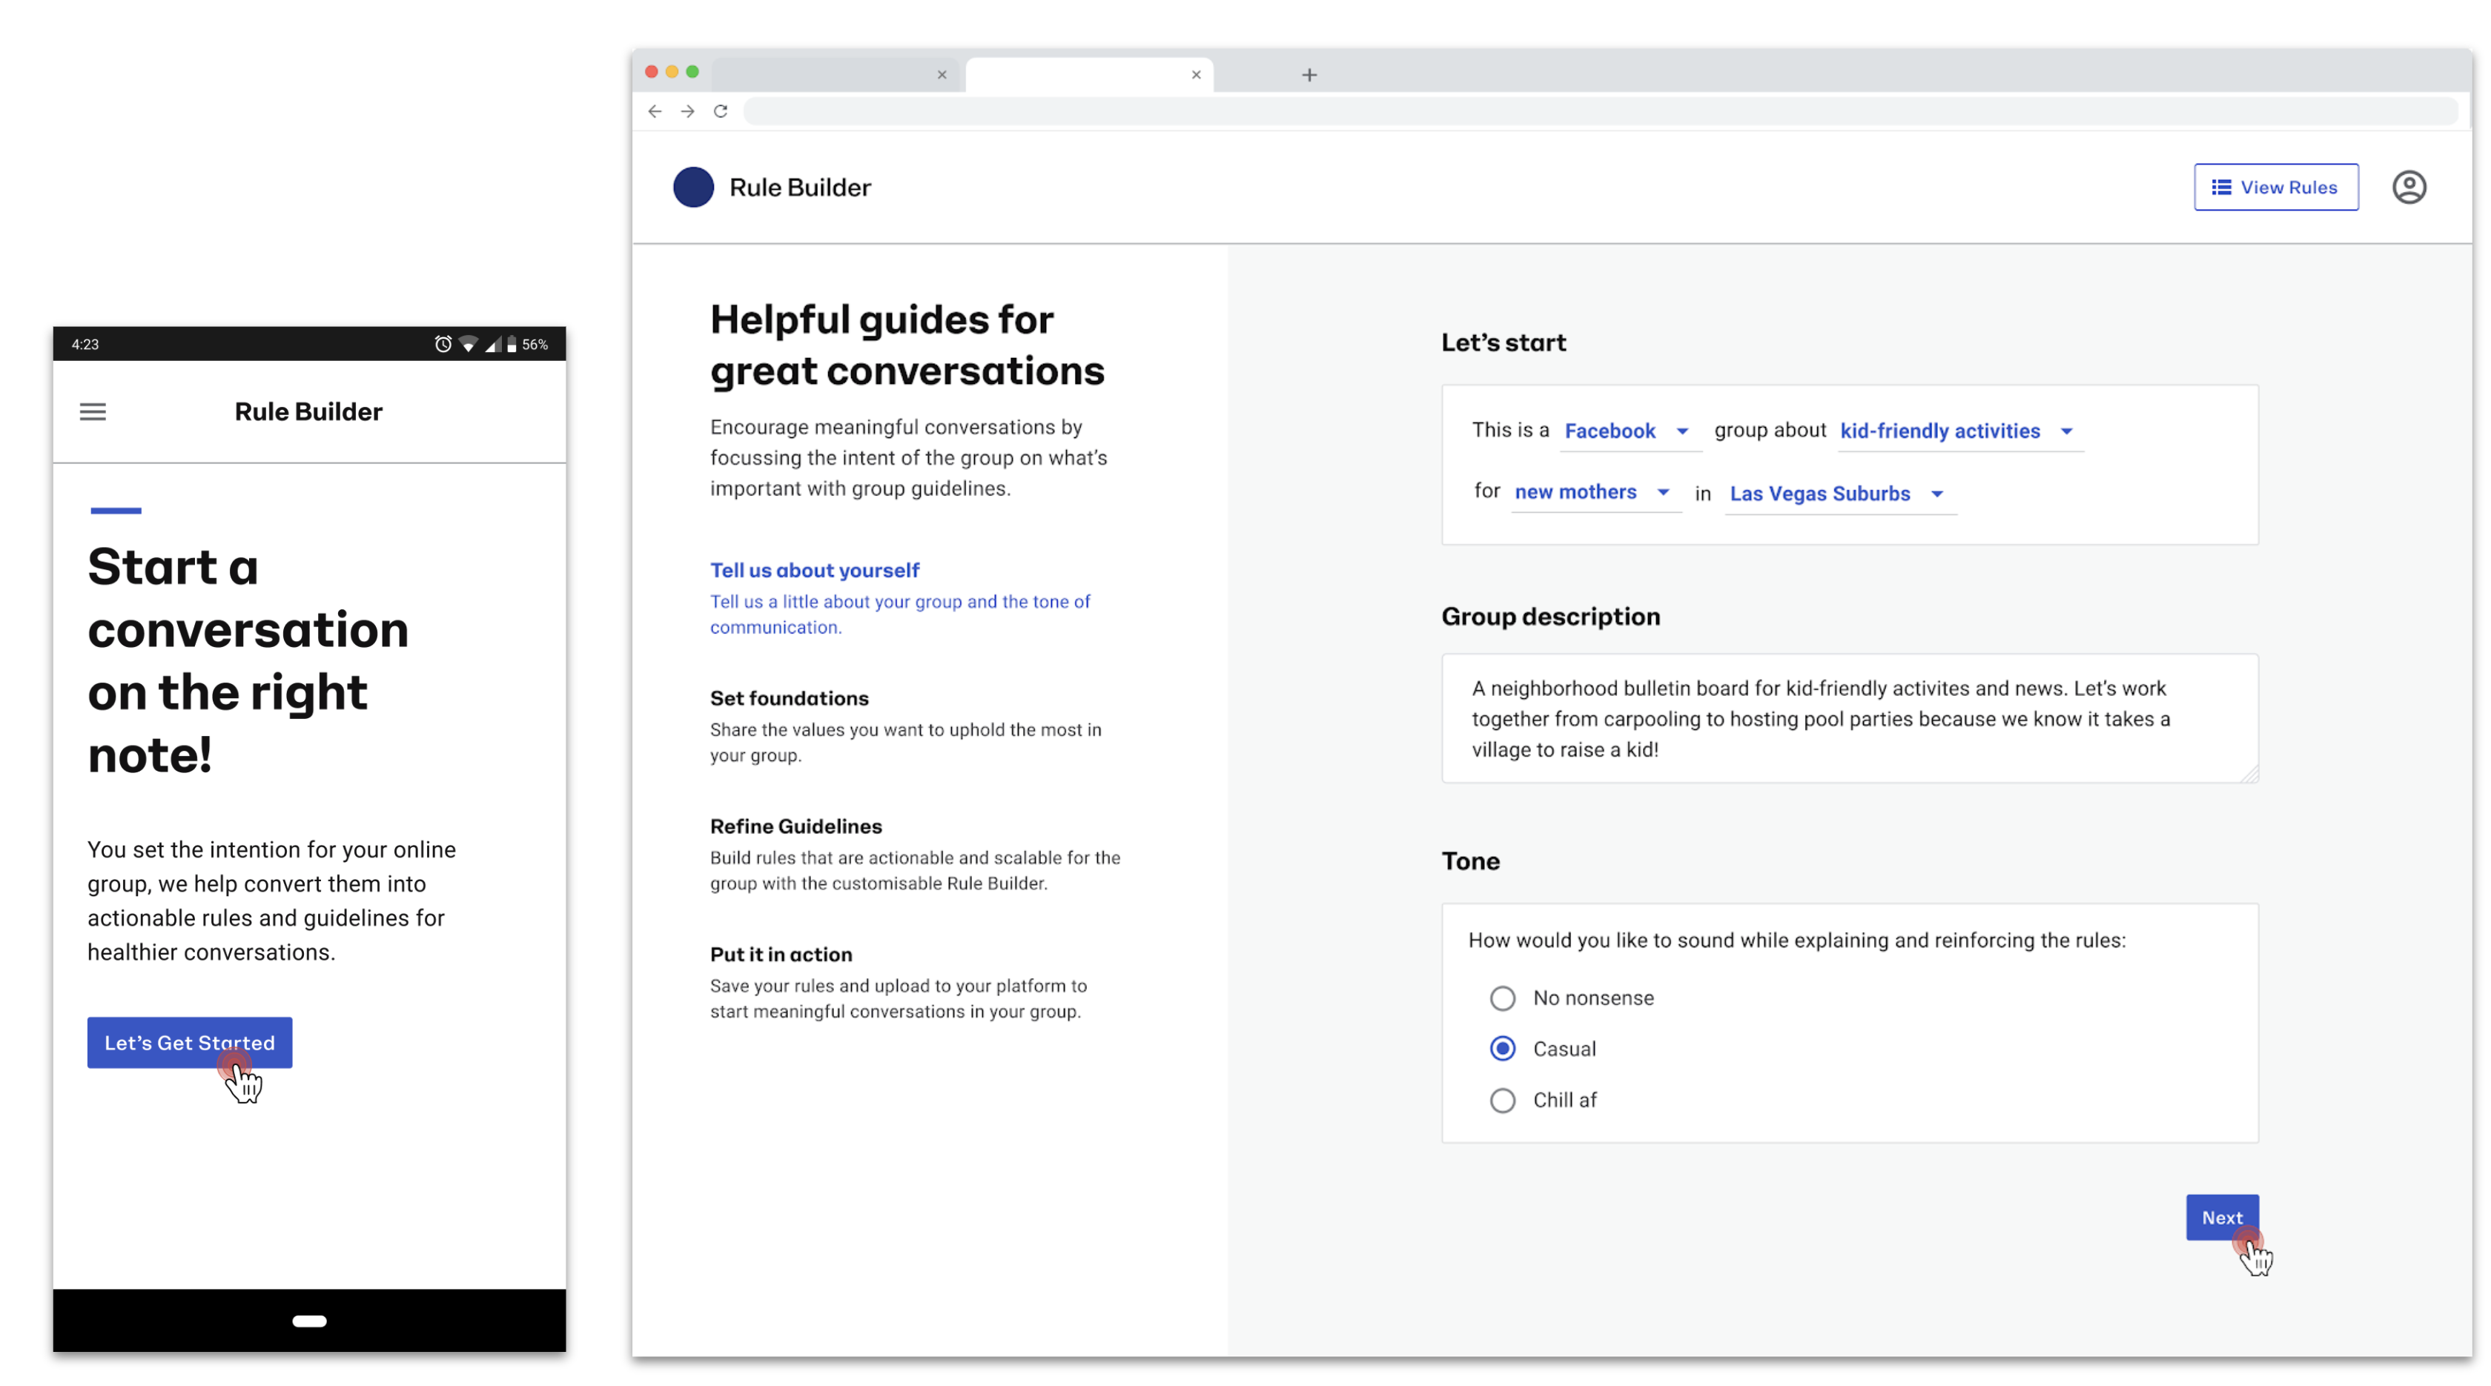The image size is (2491, 1386).
Task: Go to the Set foundations step
Action: pyautogui.click(x=789, y=699)
